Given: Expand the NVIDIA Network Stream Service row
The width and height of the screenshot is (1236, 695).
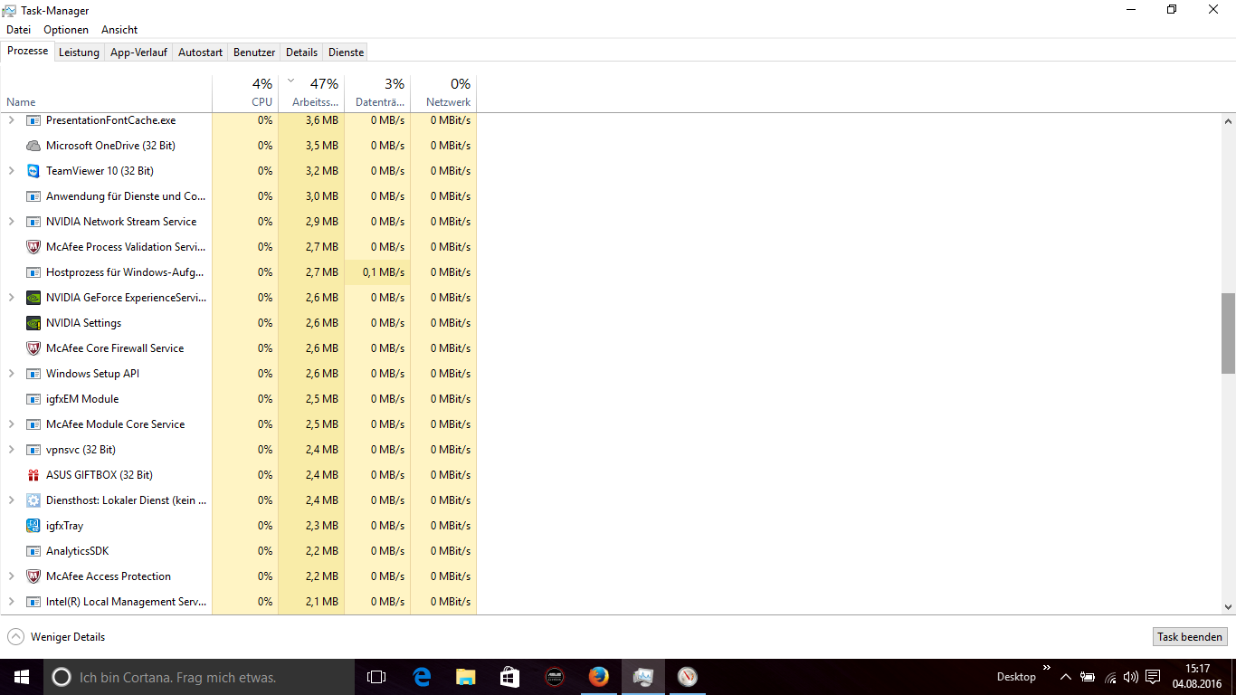Looking at the screenshot, I should (x=12, y=222).
